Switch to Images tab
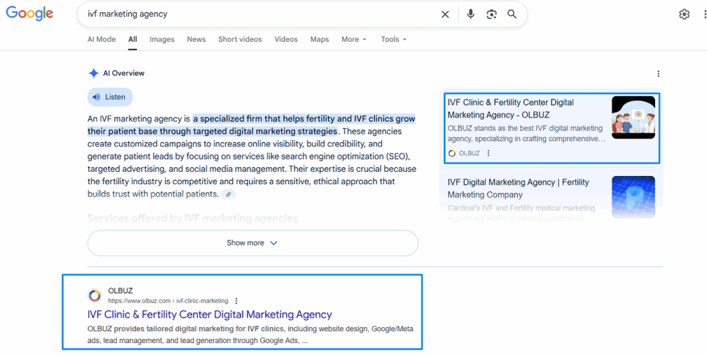This screenshot has width=707, height=356. tap(162, 39)
